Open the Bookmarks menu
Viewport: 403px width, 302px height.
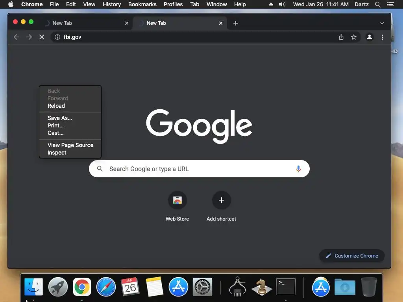tap(142, 4)
